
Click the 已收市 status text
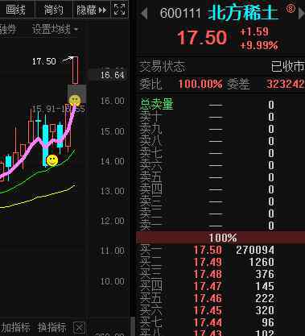click(x=287, y=66)
